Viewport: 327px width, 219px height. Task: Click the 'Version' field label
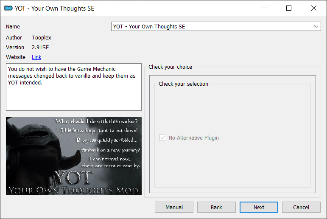[x=15, y=48]
